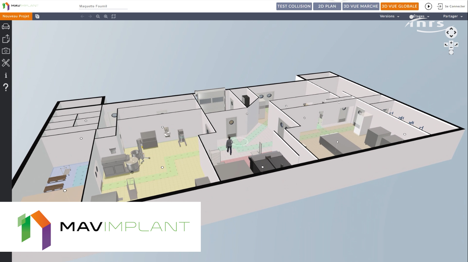Pan the 3D view right with chevron
468x262 pixels.
455,32
